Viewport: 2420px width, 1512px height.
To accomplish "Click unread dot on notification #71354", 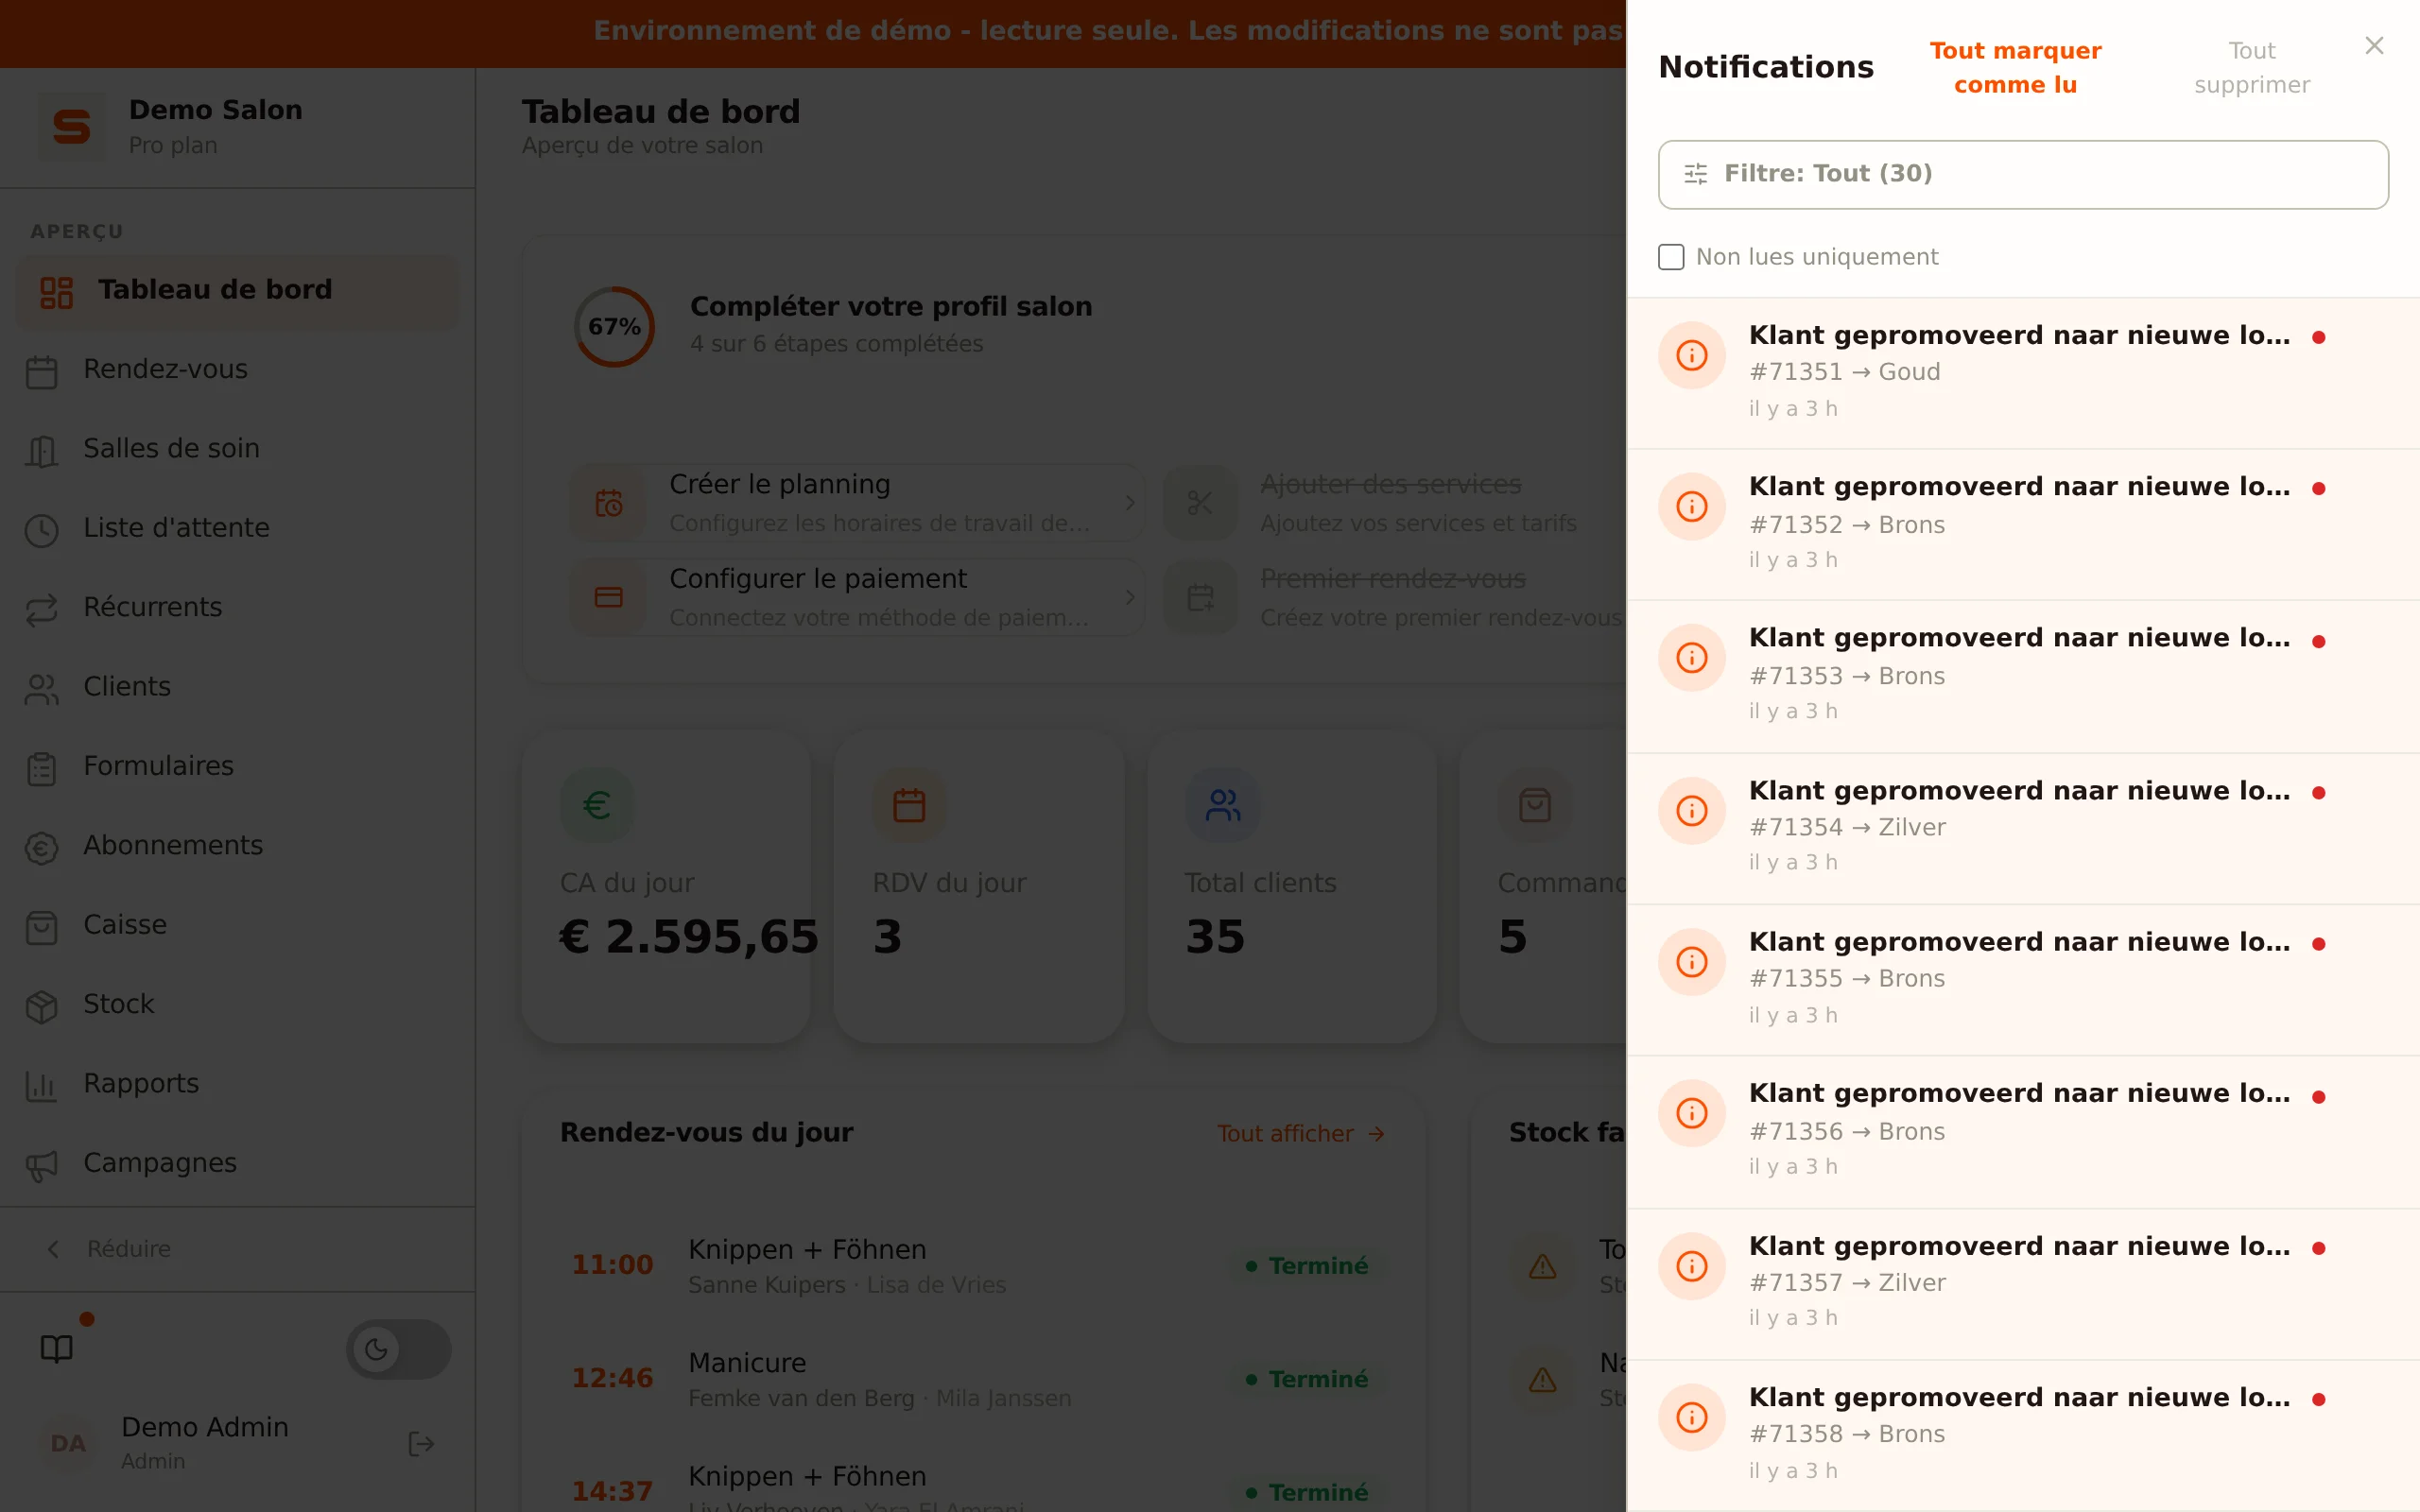I will point(2319,793).
